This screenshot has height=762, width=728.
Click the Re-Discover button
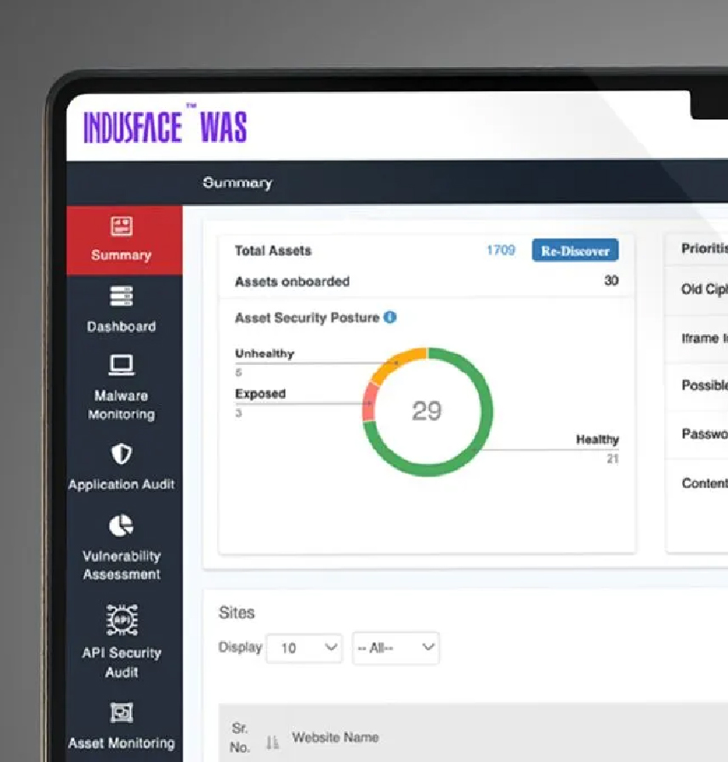[x=575, y=251]
